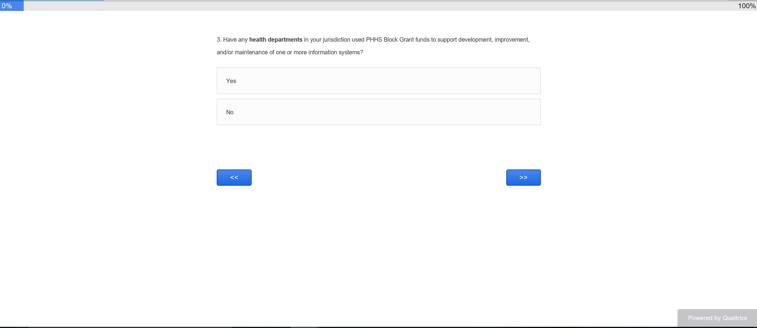Click the "development, improvement," phrase
757x328 pixels.
(x=494, y=40)
